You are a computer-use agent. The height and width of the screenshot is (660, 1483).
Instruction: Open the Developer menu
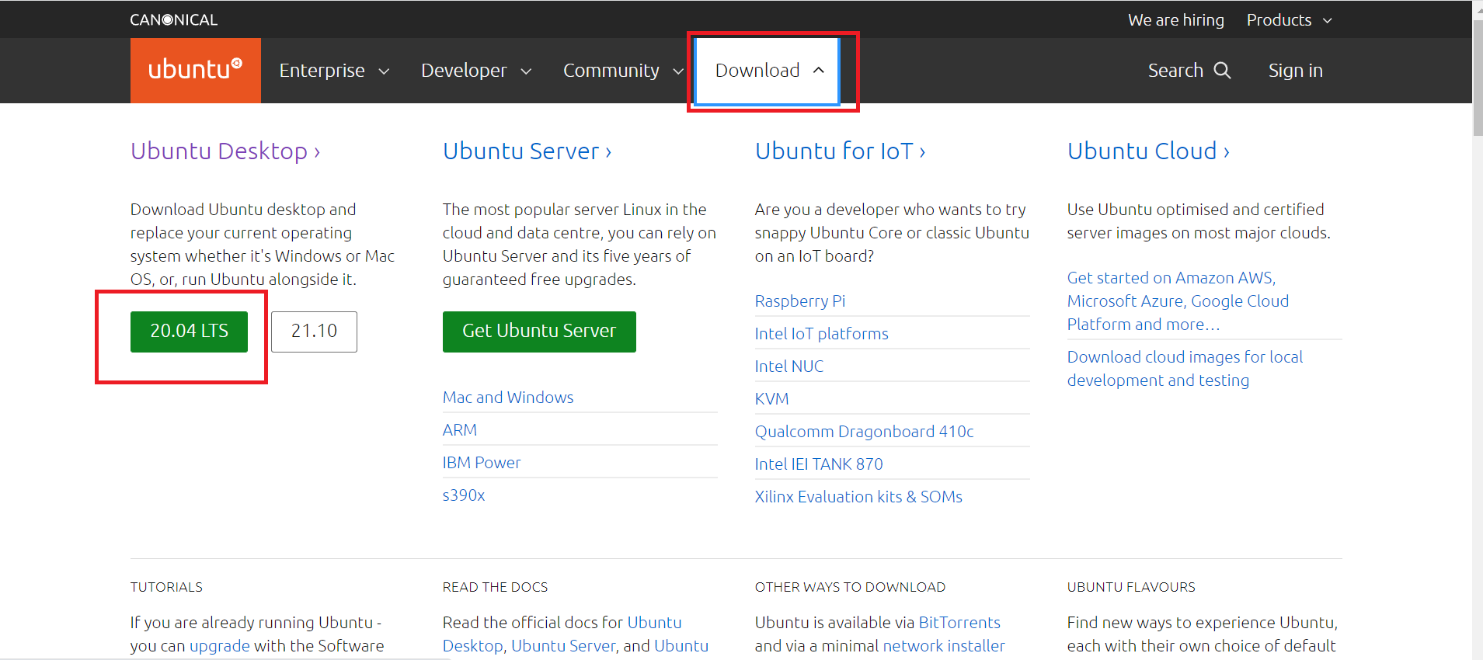(475, 71)
